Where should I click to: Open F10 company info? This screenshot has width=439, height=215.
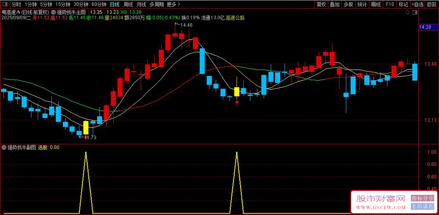pyautogui.click(x=390, y=4)
